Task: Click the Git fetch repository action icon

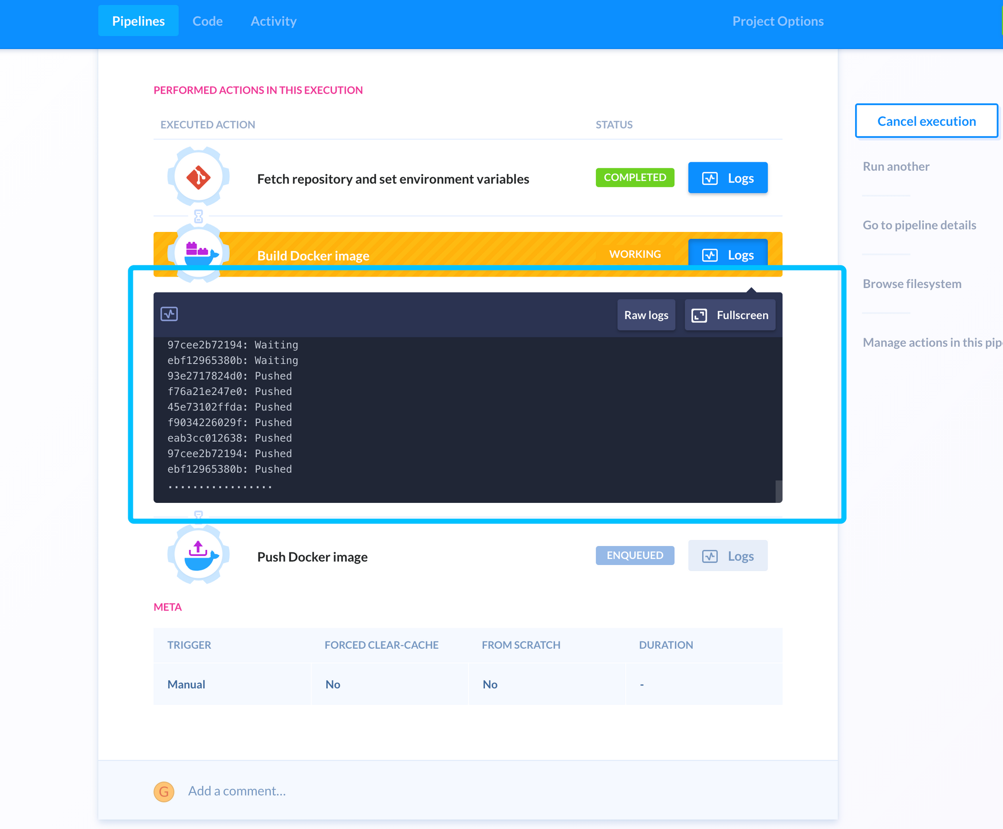Action: click(x=198, y=177)
